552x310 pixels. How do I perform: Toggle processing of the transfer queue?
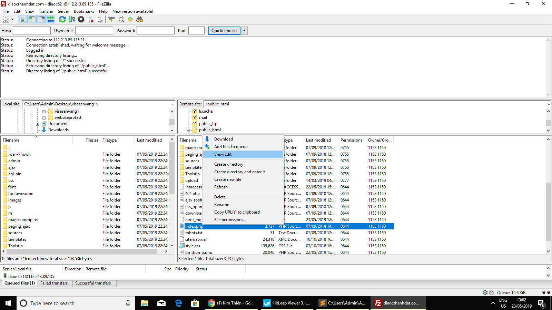tap(72, 19)
